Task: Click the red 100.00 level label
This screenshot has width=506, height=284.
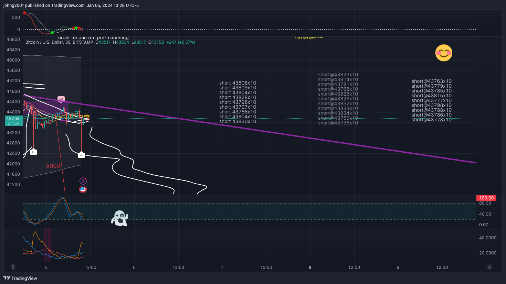Action: [x=486, y=198]
